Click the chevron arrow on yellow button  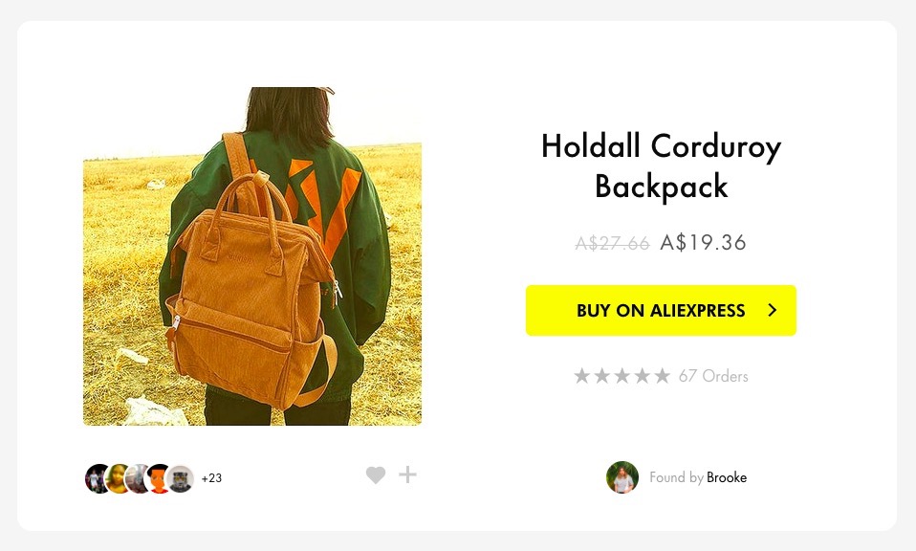773,310
